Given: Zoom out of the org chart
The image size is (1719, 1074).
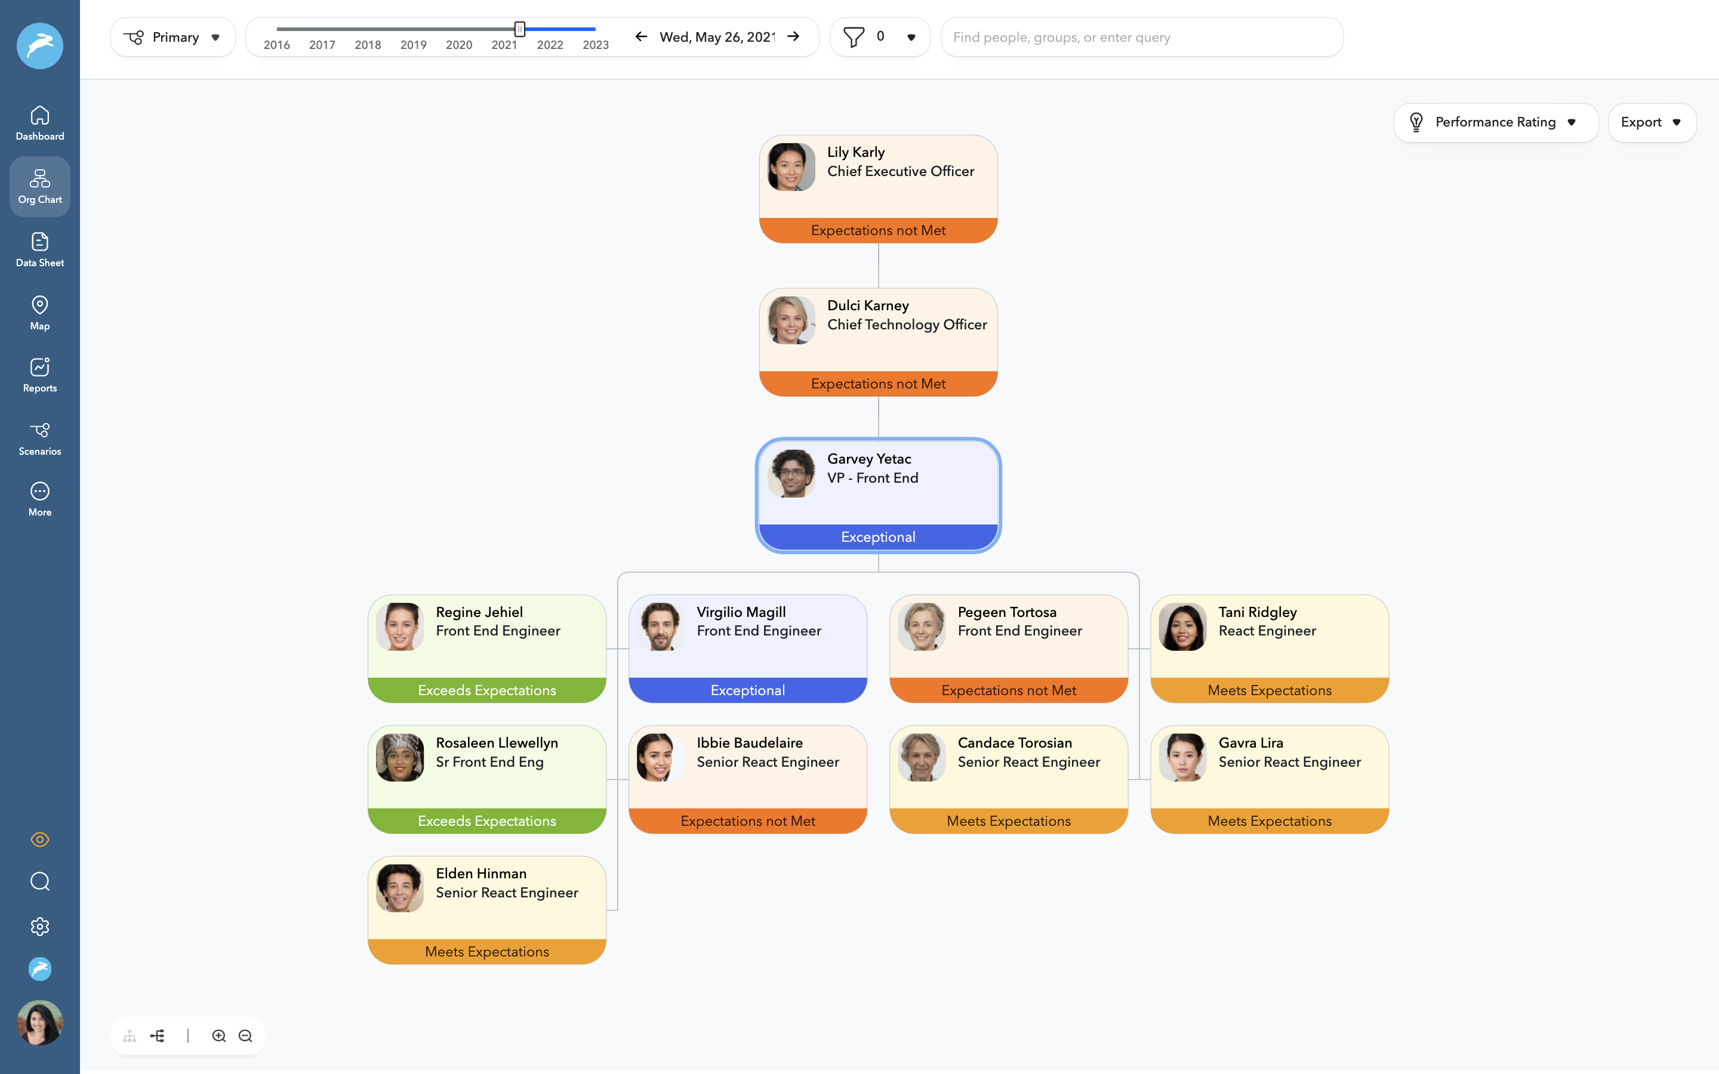Looking at the screenshot, I should tap(245, 1036).
